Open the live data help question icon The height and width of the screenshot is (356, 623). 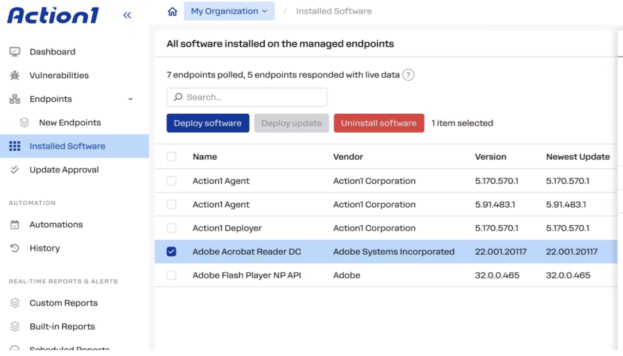[409, 75]
